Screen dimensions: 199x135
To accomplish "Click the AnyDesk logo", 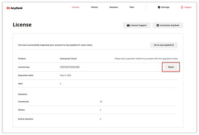I will point(15,8).
